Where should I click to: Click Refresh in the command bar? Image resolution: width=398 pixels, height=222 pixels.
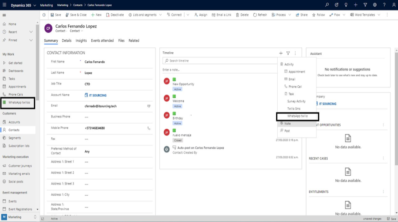[x=260, y=15]
